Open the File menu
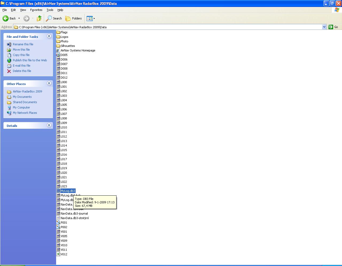Screen dimensions: 342x266 [5, 10]
